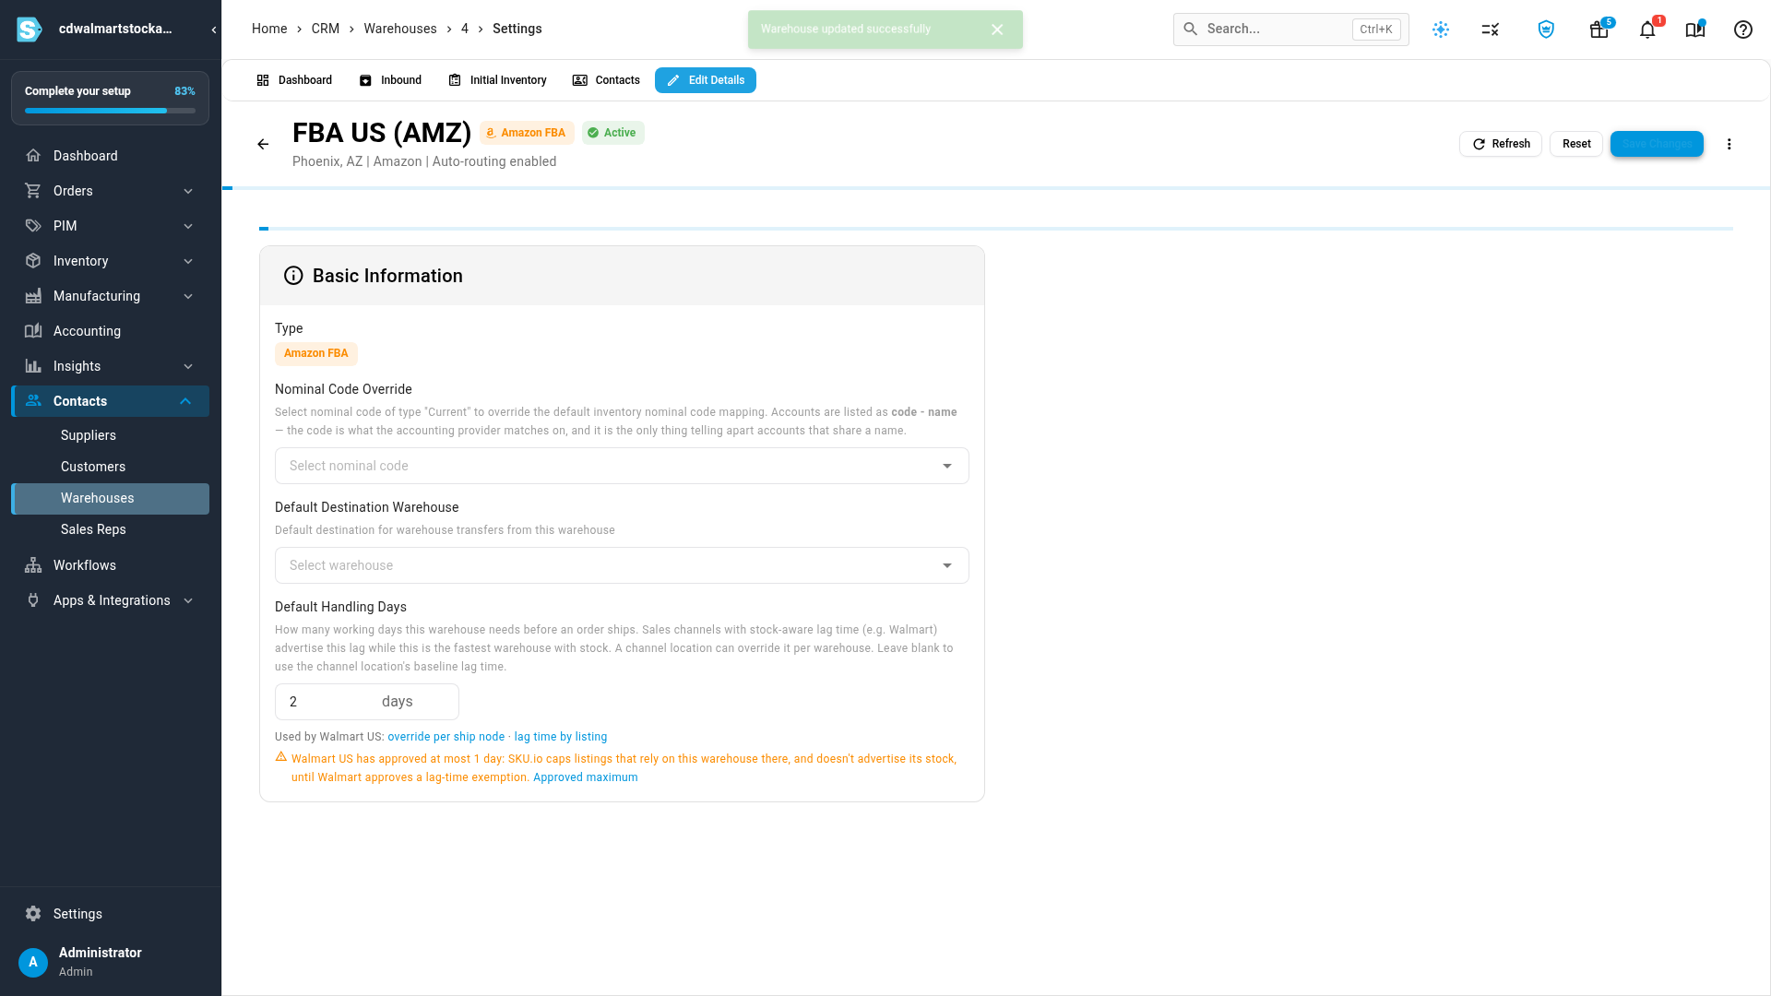Open the Contacts tab
The image size is (1771, 996).
[606, 80]
